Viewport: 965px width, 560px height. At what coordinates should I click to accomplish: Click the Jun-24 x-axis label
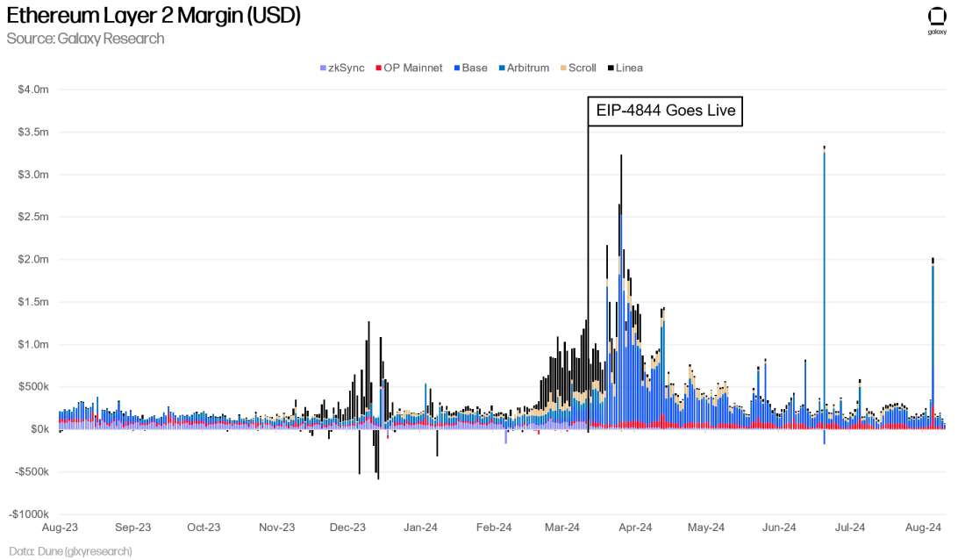pos(780,528)
